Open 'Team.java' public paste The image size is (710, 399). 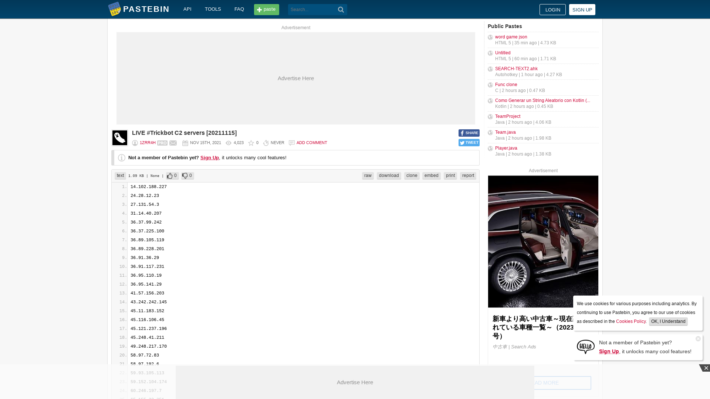[x=506, y=132]
